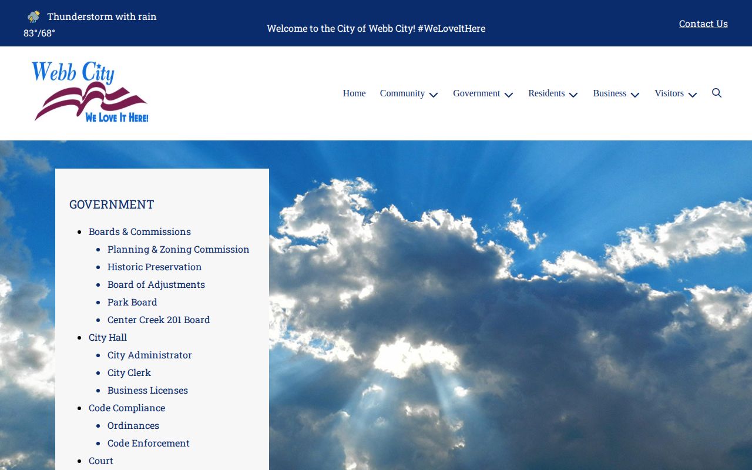The width and height of the screenshot is (752, 470).
Task: Click the 83°/68° temperature reading
Action: [39, 33]
